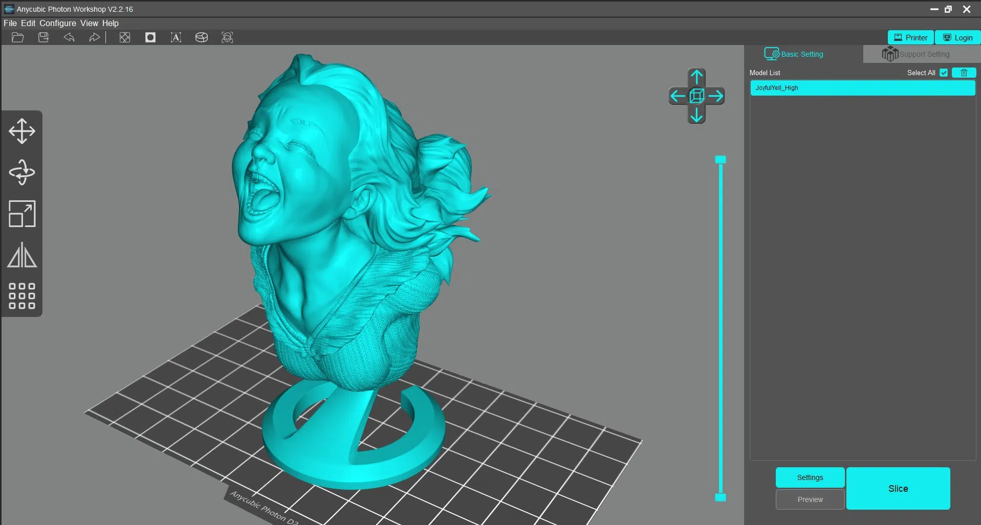Redo action with the right arrow icon
The image size is (981, 525).
point(94,37)
